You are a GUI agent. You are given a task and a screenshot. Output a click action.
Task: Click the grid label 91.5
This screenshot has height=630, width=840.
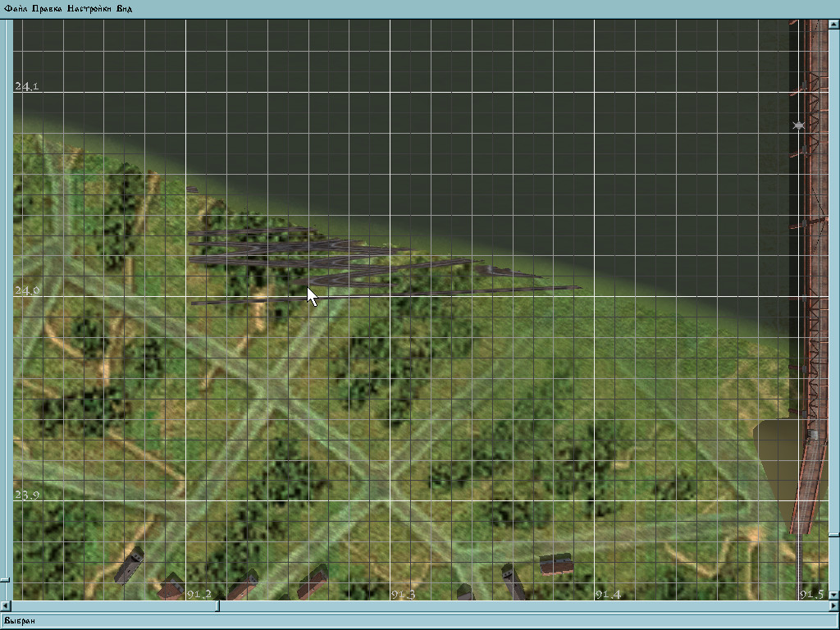[x=811, y=594]
